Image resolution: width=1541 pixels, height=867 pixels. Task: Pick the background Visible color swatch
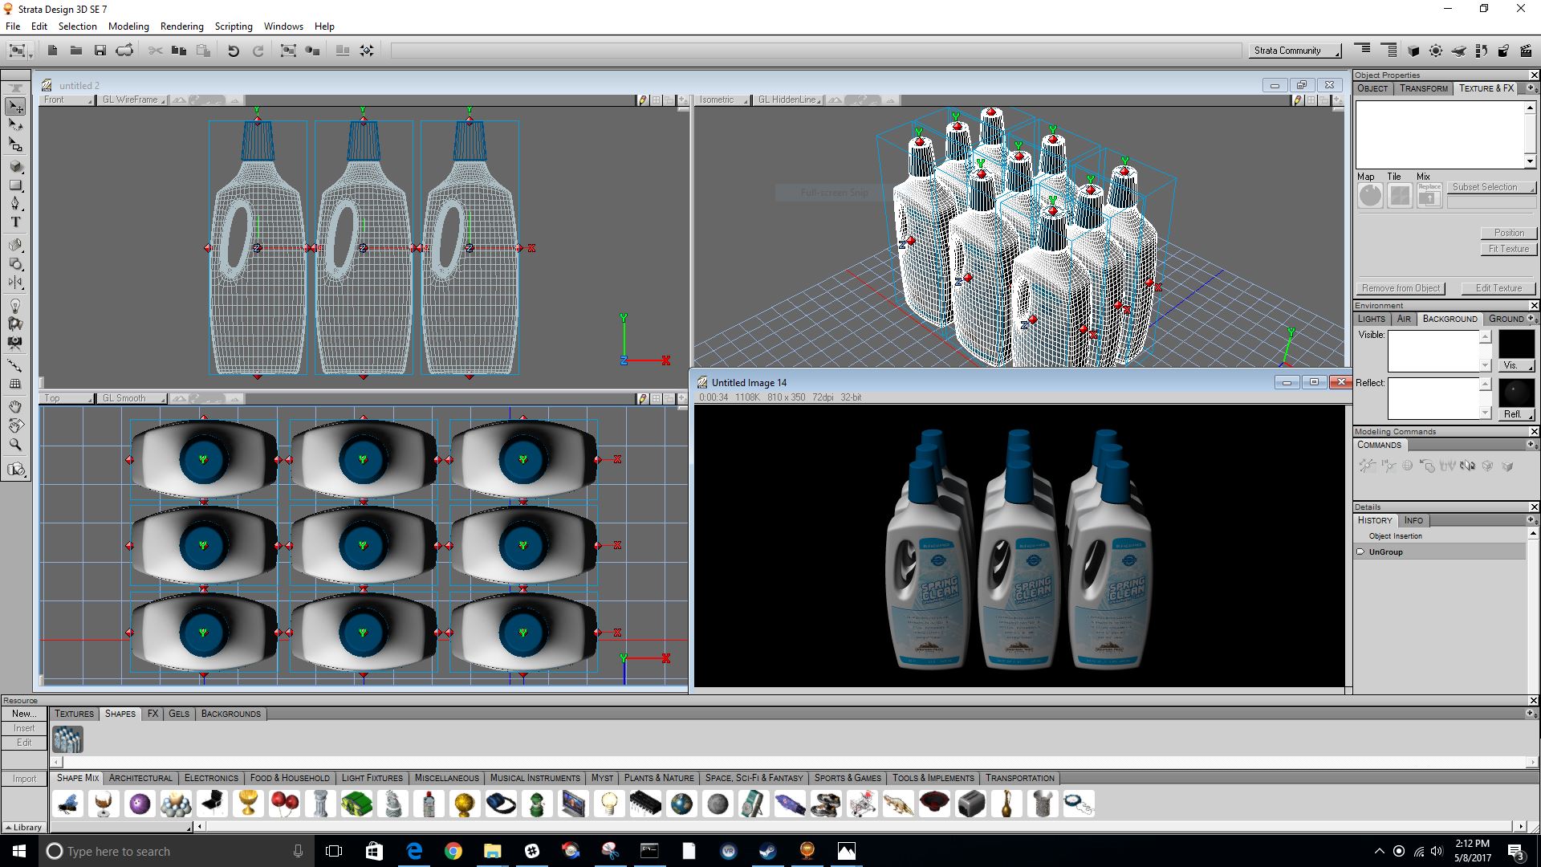click(1518, 345)
